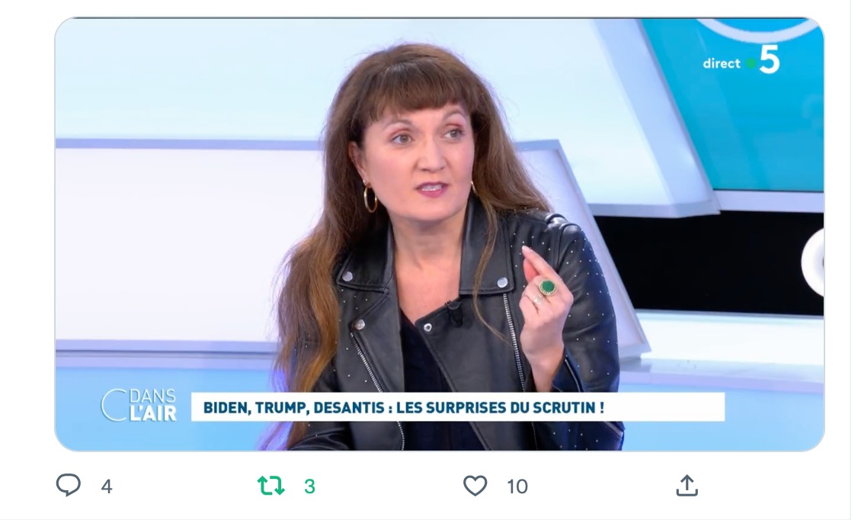The height and width of the screenshot is (520, 858).
Task: Click the green ring on speaker's hand
Action: pyautogui.click(x=548, y=287)
